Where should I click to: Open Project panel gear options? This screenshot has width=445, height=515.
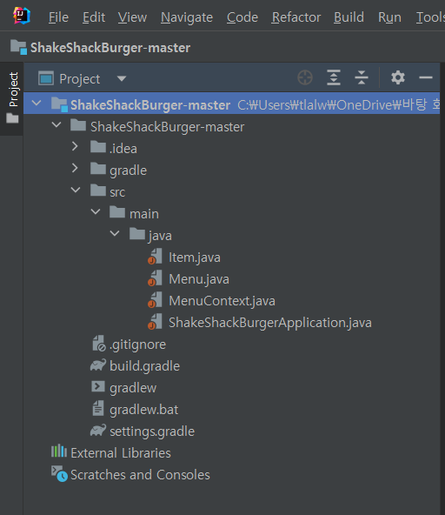point(398,77)
